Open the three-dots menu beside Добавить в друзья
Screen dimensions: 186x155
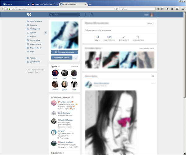76,58
